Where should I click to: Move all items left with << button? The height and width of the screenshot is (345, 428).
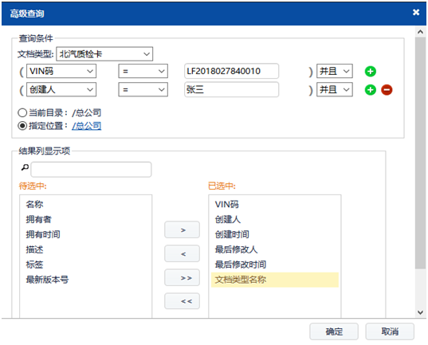182,301
